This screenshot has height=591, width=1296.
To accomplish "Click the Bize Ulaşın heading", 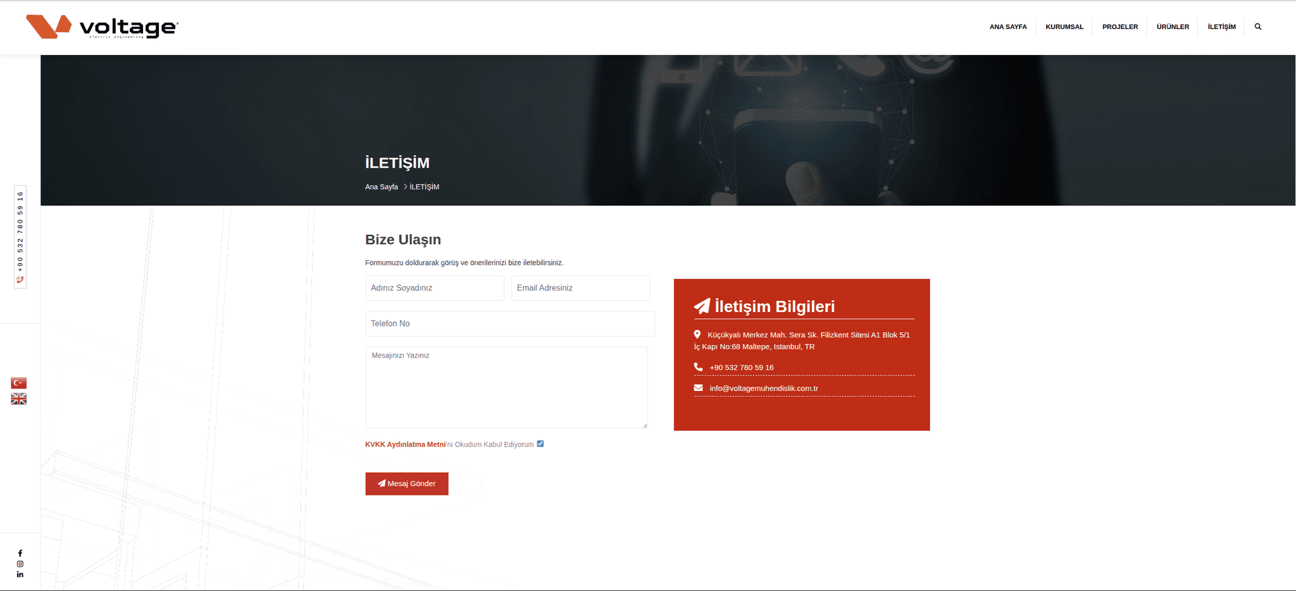I will click(x=403, y=239).
